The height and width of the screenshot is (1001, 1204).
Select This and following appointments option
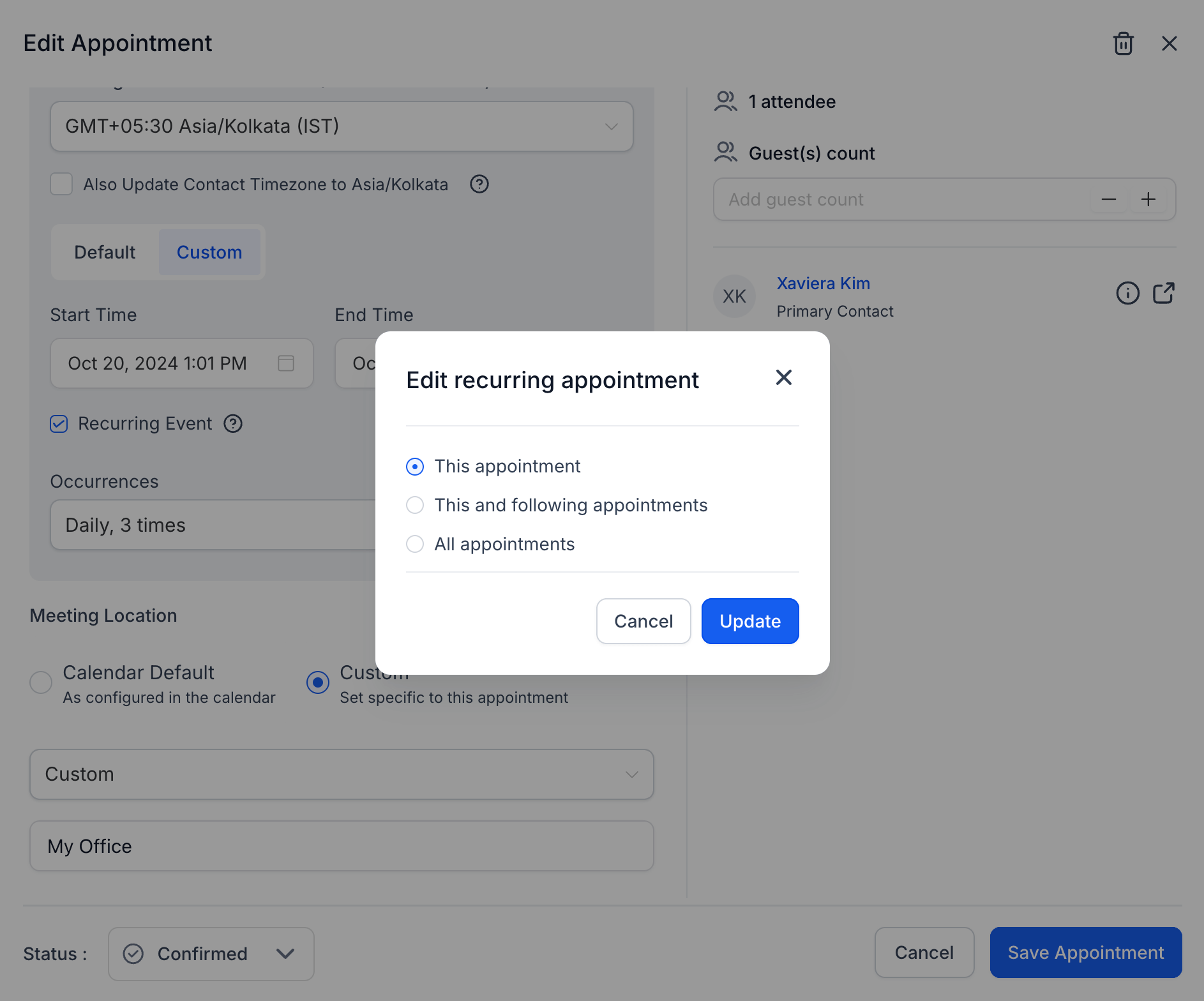click(x=415, y=505)
